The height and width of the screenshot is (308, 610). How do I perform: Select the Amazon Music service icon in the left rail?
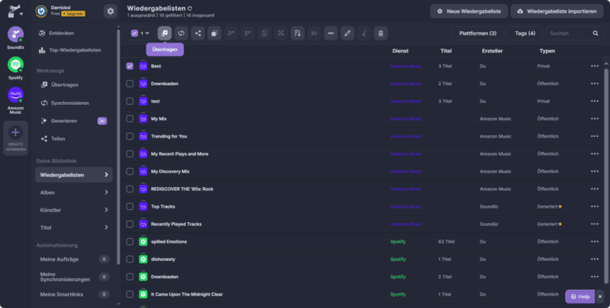tap(15, 96)
